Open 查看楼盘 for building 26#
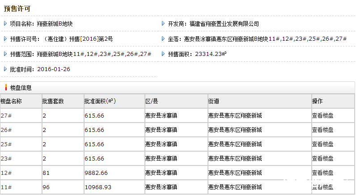Viewport: 356px width, 195px height. coord(322,130)
